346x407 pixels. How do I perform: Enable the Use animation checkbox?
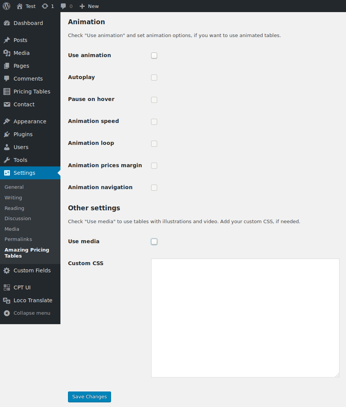coord(154,56)
